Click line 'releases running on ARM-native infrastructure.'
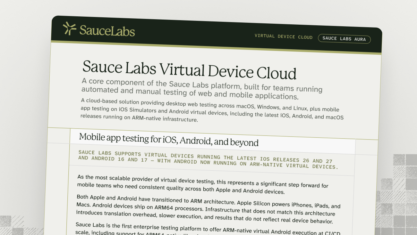Image resolution: width=417 pixels, height=235 pixels. point(139,117)
